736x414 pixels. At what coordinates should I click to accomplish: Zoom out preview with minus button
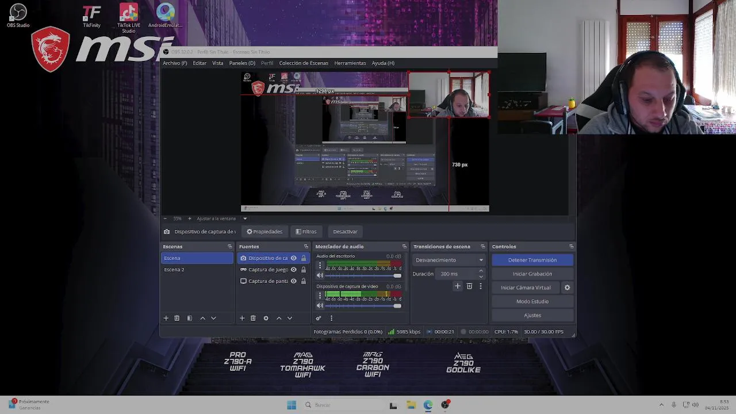[165, 218]
